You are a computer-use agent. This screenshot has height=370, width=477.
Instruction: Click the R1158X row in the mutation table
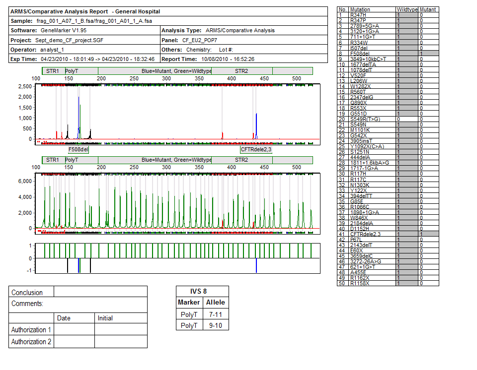[x=372, y=283]
